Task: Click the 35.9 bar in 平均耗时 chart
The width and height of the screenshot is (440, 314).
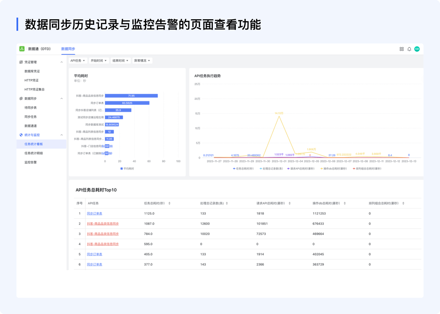Action: (x=118, y=110)
